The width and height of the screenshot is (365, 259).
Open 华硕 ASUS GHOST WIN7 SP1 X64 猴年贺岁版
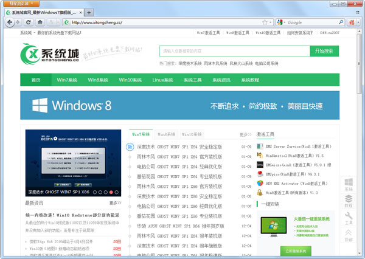pos(181,226)
